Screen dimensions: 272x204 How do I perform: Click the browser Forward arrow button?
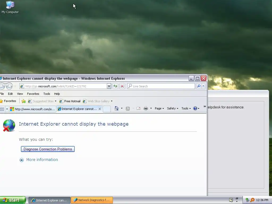click(9, 86)
